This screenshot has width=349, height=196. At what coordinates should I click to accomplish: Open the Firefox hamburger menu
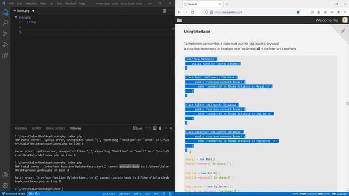[x=345, y=12]
